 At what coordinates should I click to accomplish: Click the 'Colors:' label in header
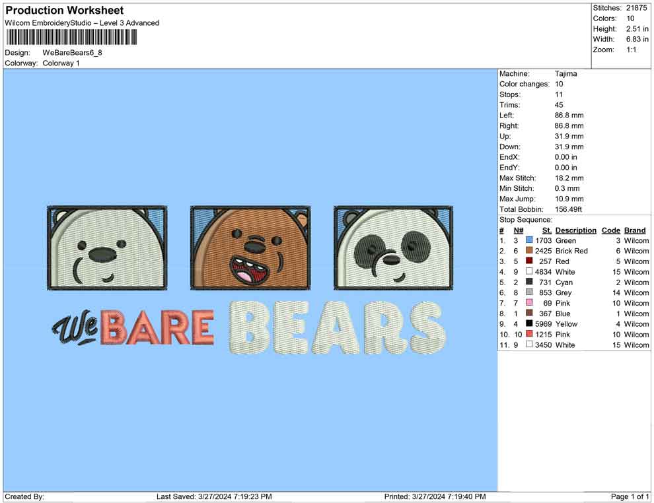pos(604,18)
